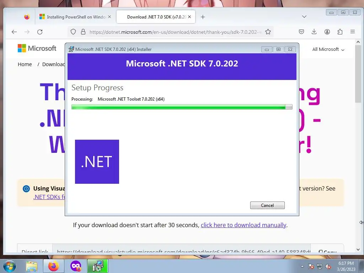
Task: Click the 'Setup Progress' heading text
Action: [x=97, y=88]
